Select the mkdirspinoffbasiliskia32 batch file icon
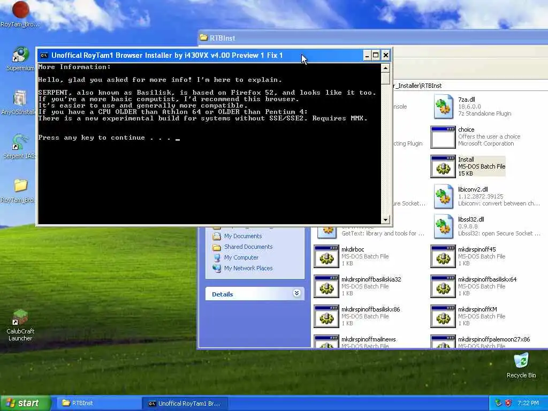The height and width of the screenshot is (411, 548). (326, 287)
